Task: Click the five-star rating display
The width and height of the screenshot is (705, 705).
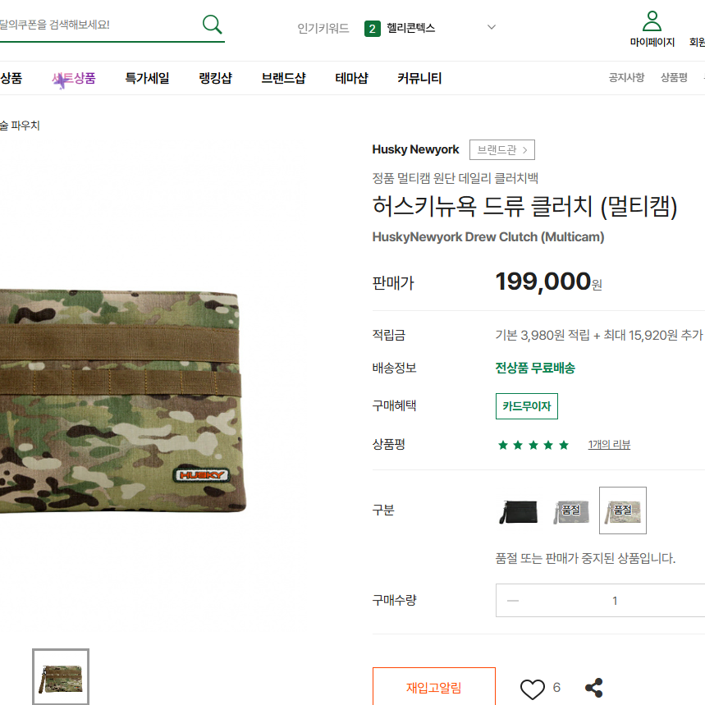Action: [x=533, y=445]
